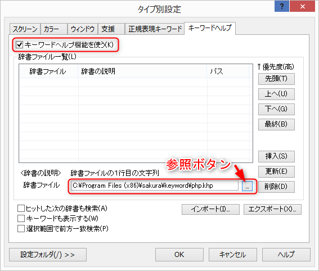The width and height of the screenshot is (319, 271).
Task: Enable 選択範囲で前方一致検索 checkbox
Action: (x=21, y=228)
